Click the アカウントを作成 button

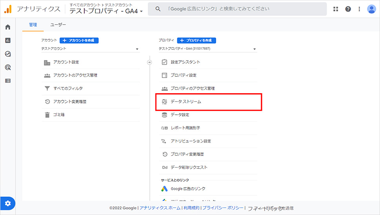tap(79, 40)
